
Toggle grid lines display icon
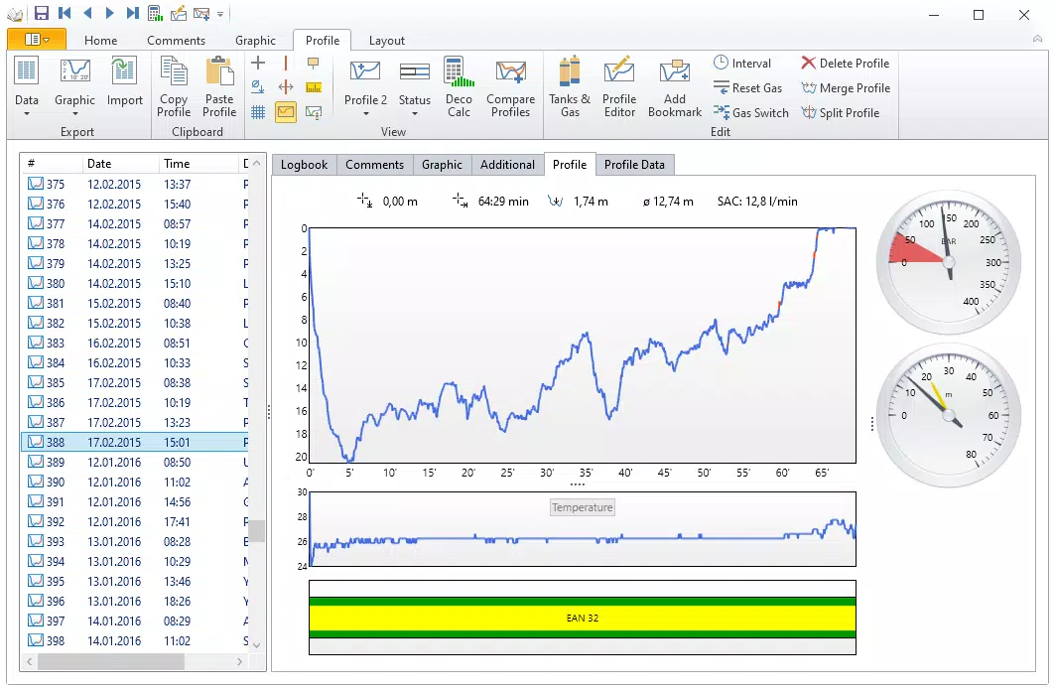258,111
